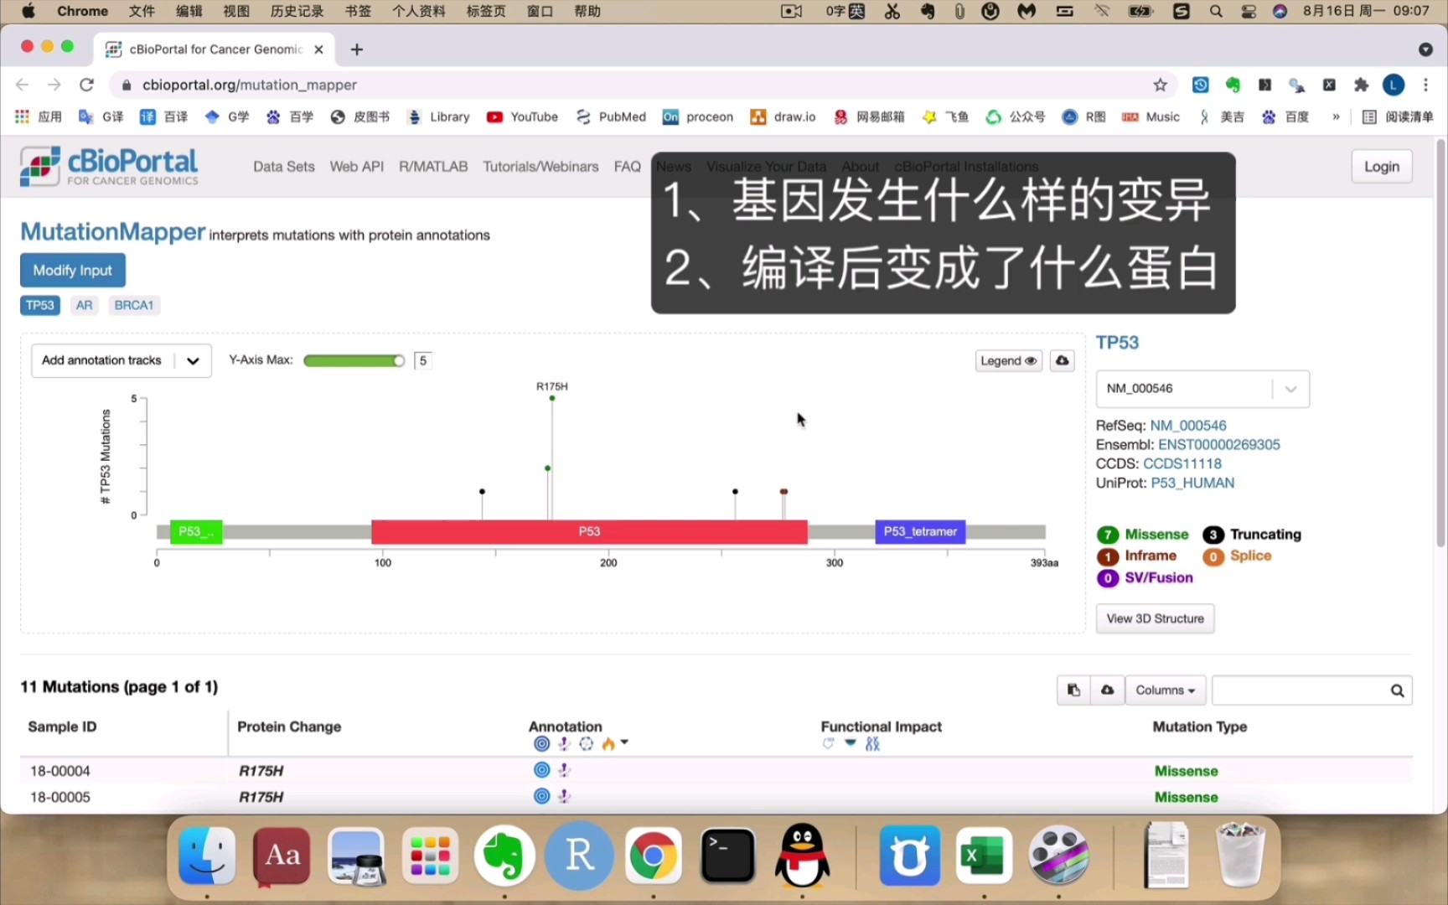Click the cBioPortal logo
This screenshot has width=1448, height=905.
[x=109, y=166]
